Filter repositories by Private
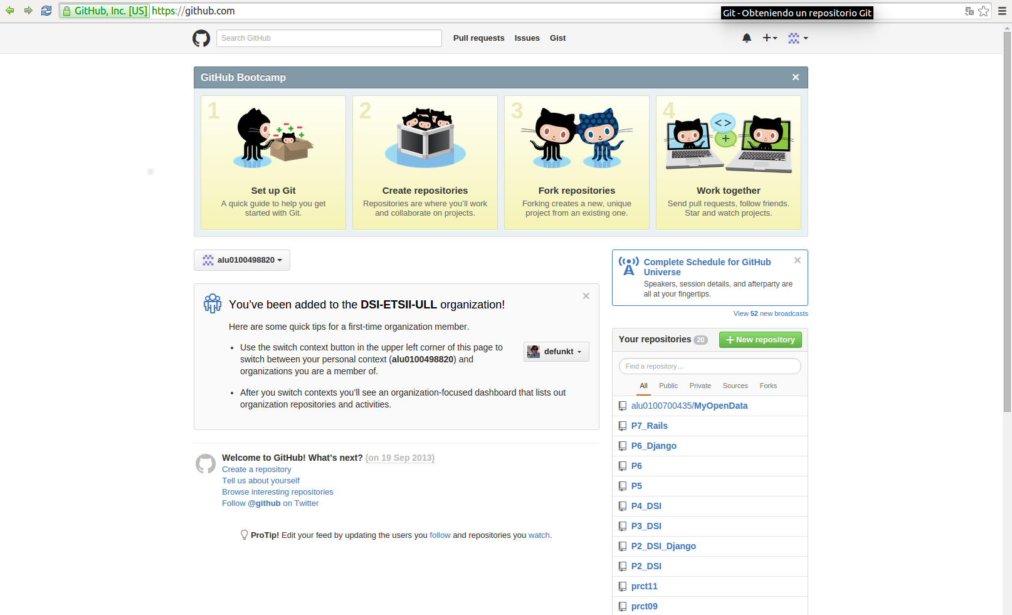The height and width of the screenshot is (615, 1012). [700, 386]
